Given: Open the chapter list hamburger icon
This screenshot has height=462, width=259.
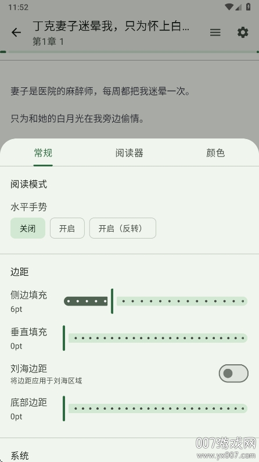Looking at the screenshot, I should point(215,33).
